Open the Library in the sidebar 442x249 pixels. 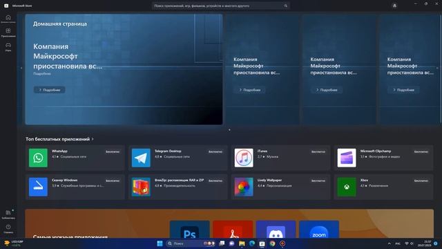[8, 214]
